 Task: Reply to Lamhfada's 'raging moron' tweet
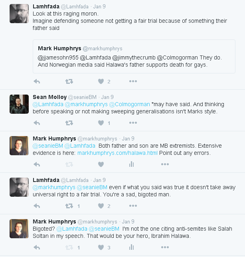click(x=37, y=81)
